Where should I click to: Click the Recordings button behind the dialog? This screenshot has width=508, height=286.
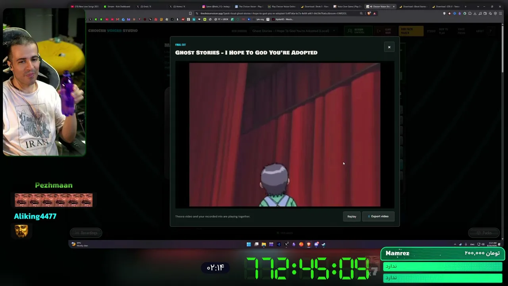(86, 233)
